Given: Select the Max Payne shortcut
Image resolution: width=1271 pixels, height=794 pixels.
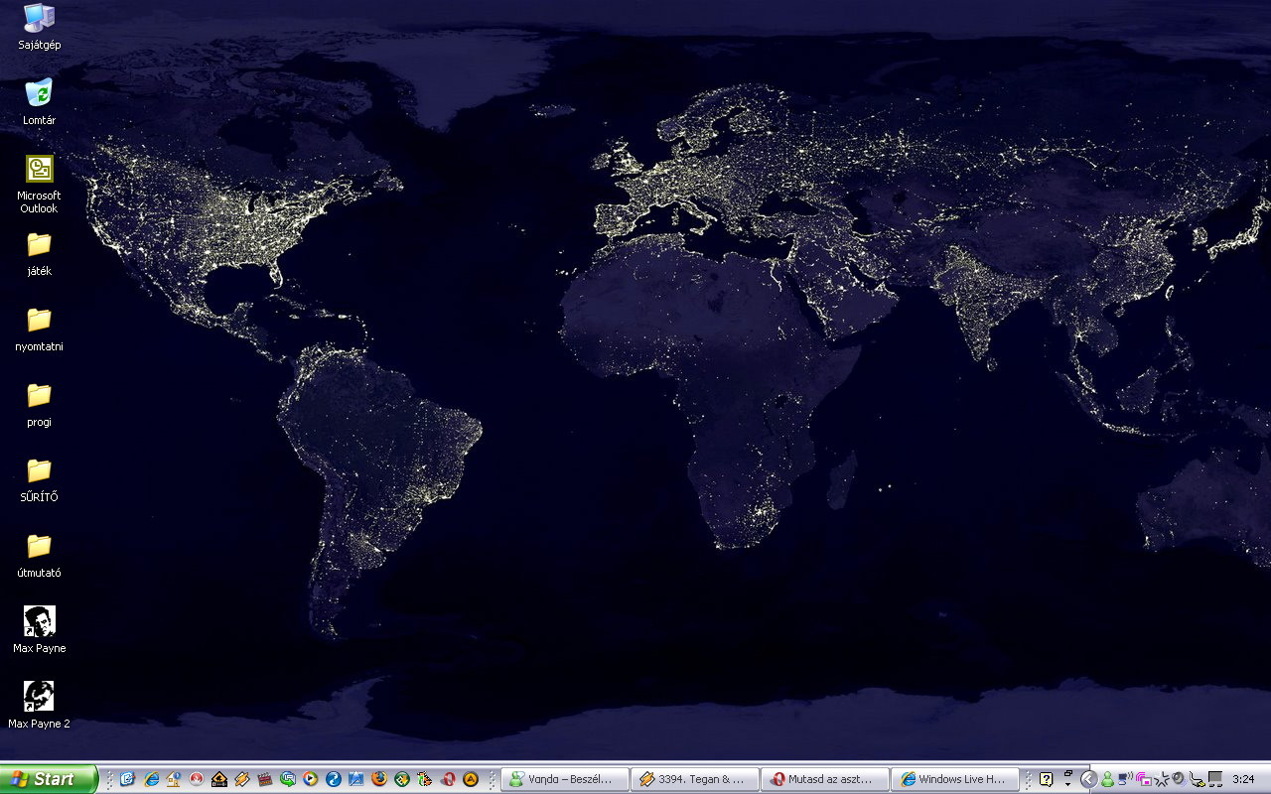Looking at the screenshot, I should (39, 630).
